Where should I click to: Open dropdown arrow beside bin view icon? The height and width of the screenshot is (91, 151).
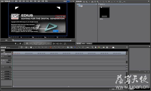click(122, 3)
